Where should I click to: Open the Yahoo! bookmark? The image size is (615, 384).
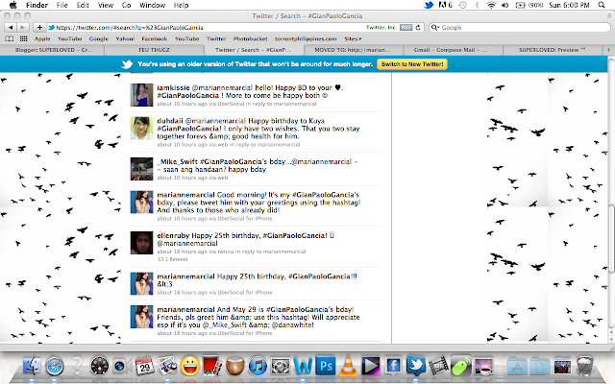(x=125, y=38)
